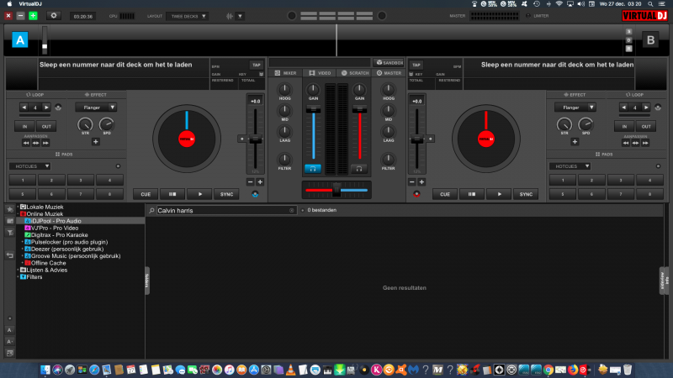Open right deck Flanger effect dropdown
The width and height of the screenshot is (673, 378).
click(x=575, y=108)
